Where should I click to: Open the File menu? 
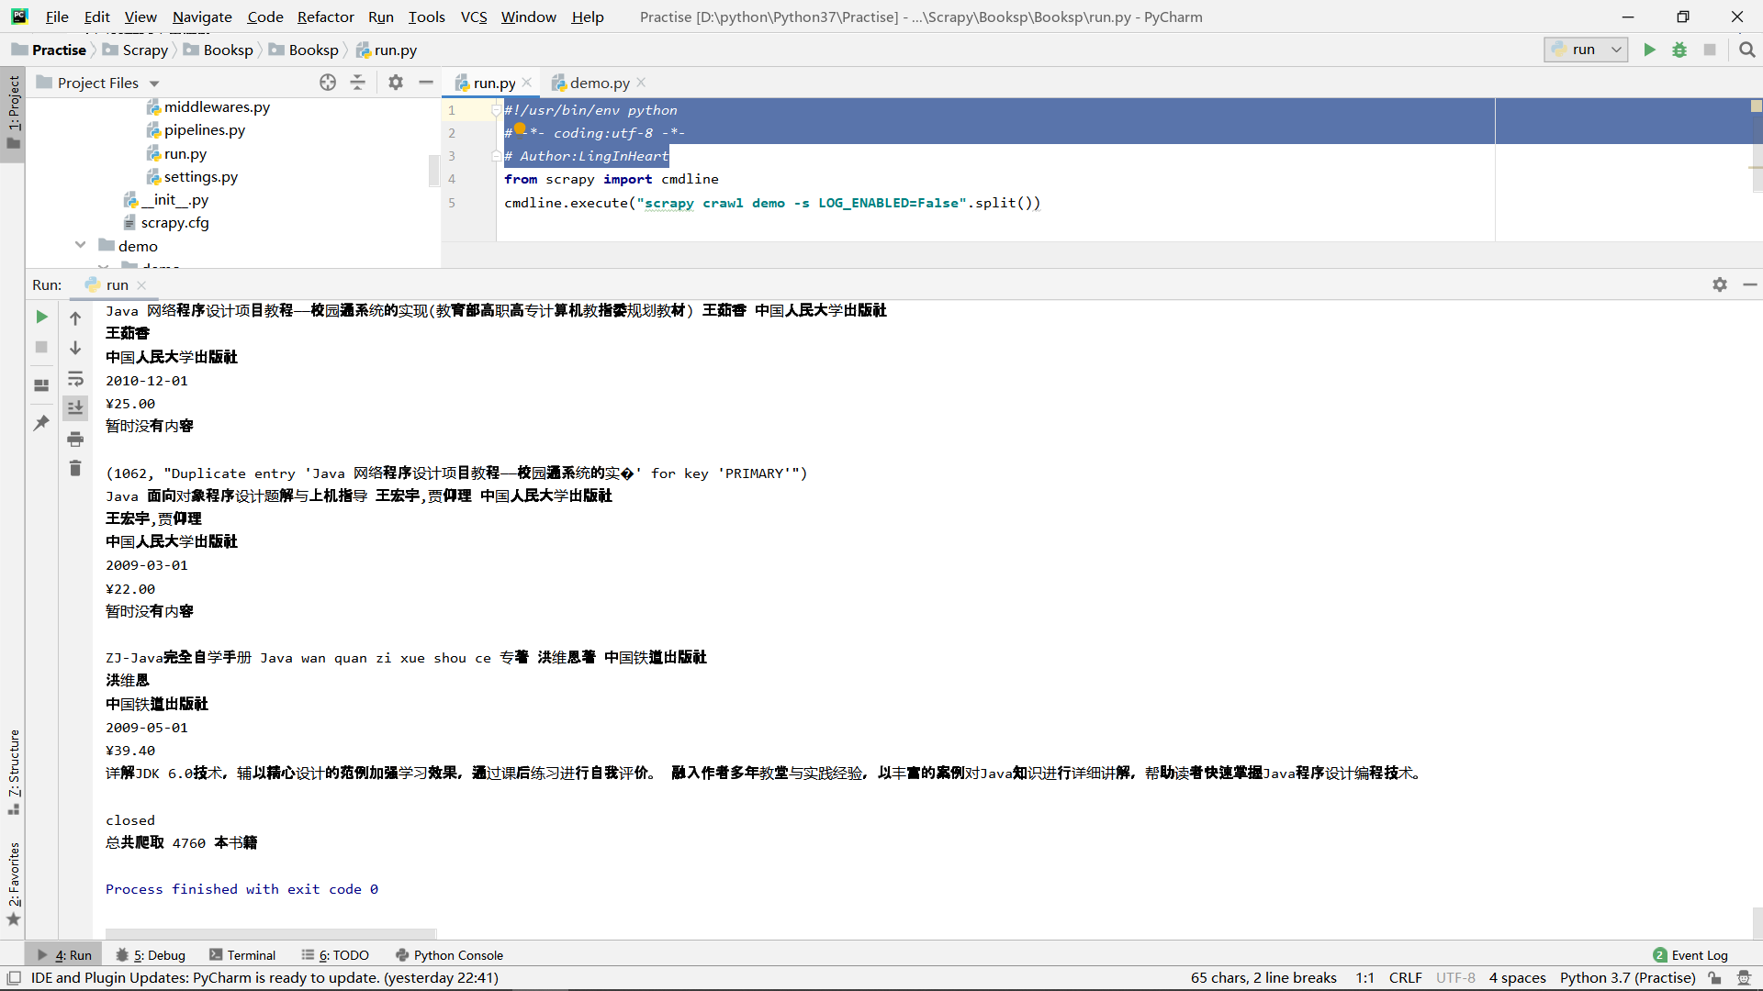click(57, 17)
